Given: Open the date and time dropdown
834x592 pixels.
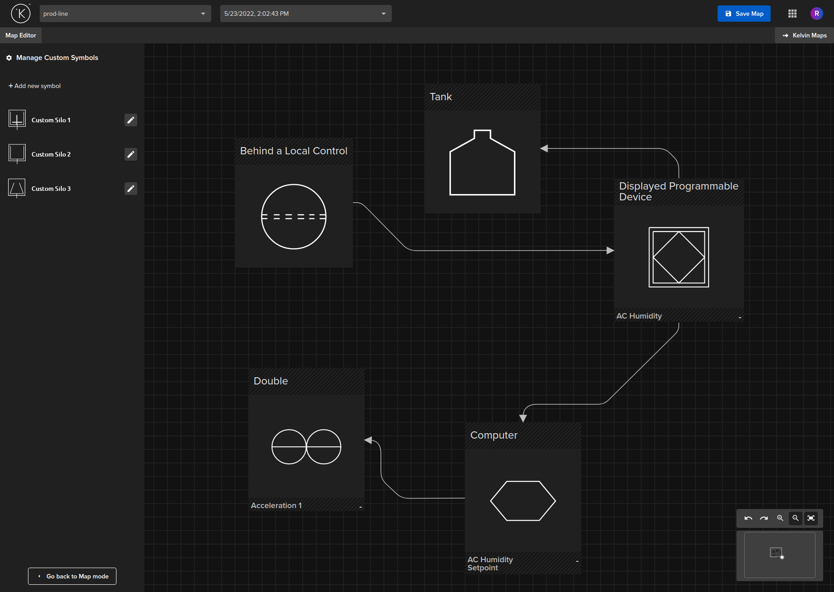Looking at the screenshot, I should tap(306, 14).
